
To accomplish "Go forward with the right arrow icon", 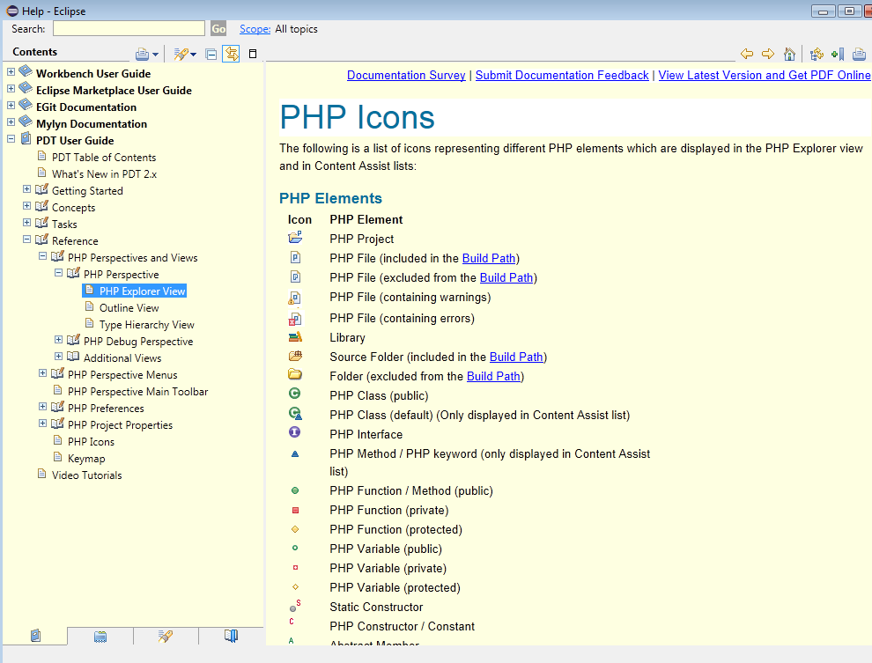I will pos(768,54).
